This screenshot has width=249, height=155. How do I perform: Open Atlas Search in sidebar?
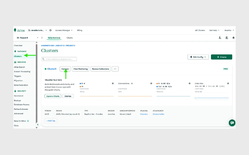(x=19, y=67)
